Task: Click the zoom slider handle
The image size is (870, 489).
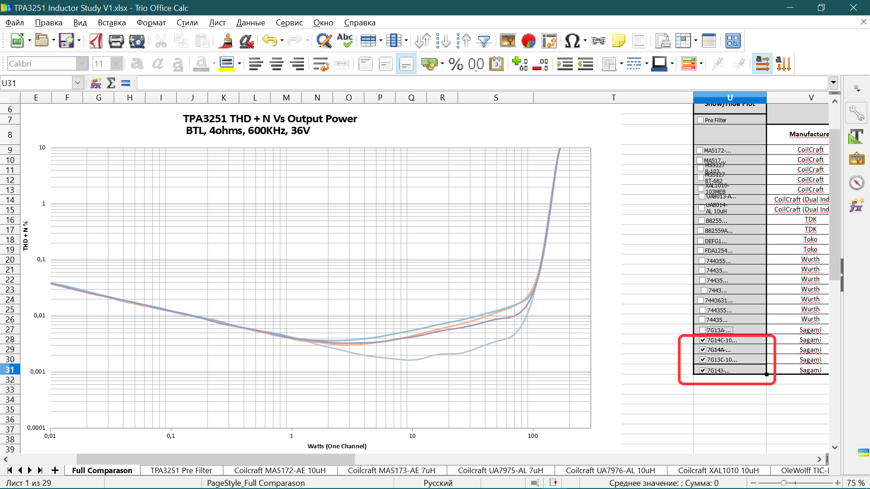Action: 783,483
